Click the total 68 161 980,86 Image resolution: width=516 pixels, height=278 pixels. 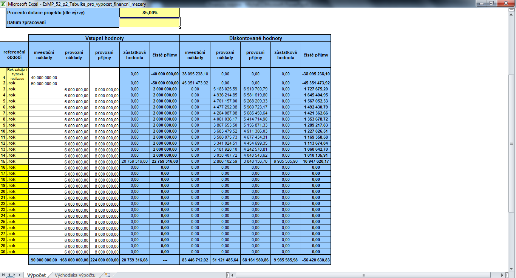pos(255,260)
